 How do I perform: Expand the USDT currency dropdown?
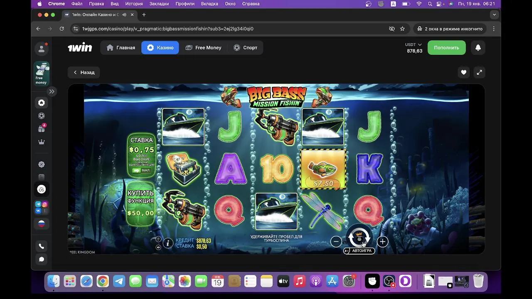click(414, 44)
